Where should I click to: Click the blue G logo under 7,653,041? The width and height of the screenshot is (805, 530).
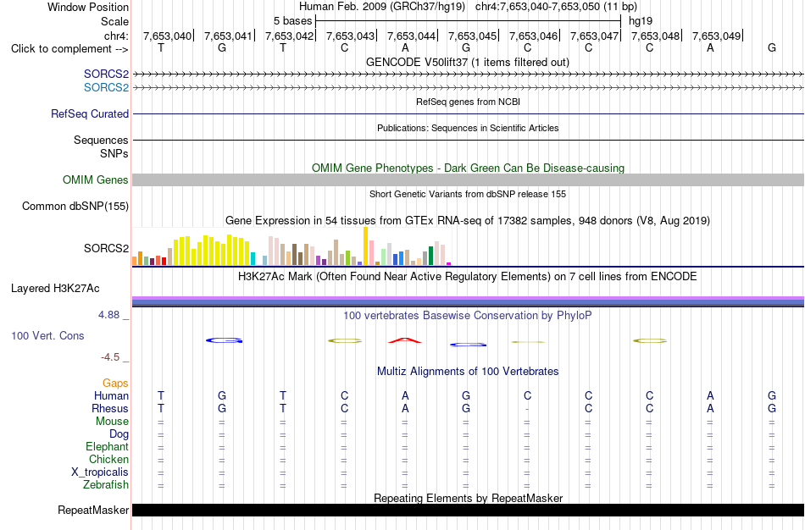225,340
